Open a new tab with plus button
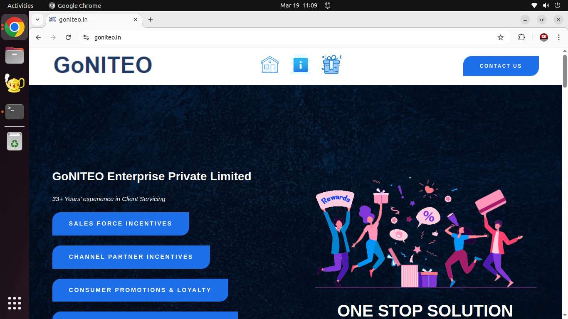 [151, 20]
